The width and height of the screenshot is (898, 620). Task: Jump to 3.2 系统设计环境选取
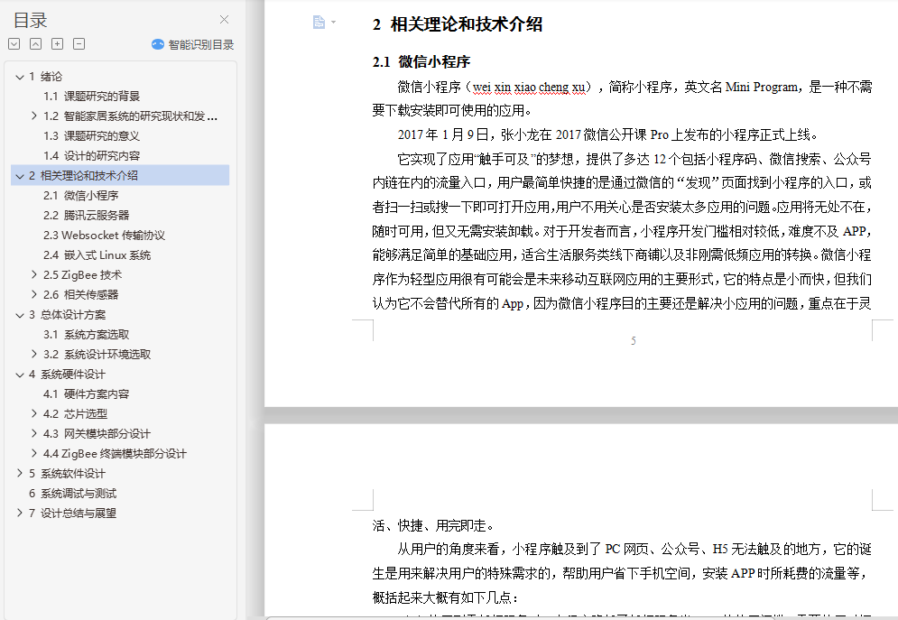(x=97, y=355)
